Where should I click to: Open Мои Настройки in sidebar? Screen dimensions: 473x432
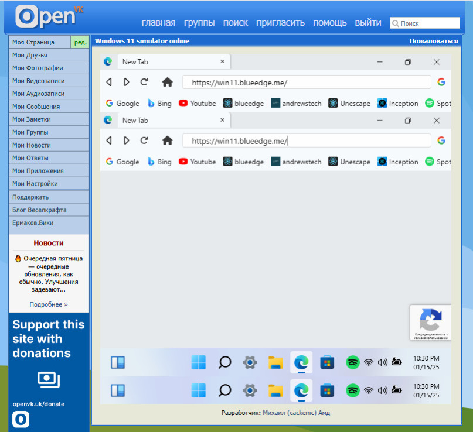49,184
